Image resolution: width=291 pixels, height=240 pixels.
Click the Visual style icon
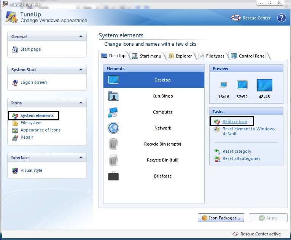[x=15, y=170]
